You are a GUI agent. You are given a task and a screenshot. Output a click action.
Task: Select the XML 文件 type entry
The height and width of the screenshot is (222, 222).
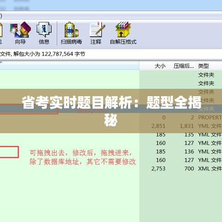[210, 168]
